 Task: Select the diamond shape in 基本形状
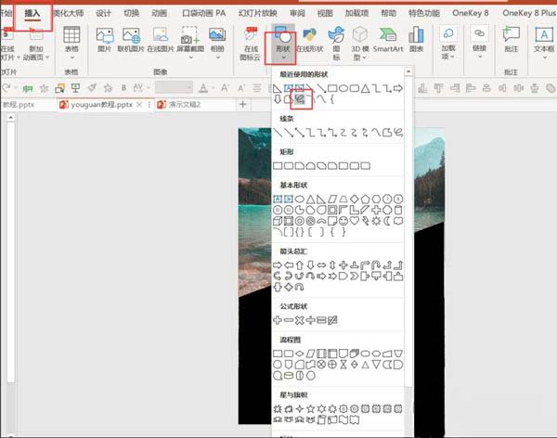tap(355, 199)
